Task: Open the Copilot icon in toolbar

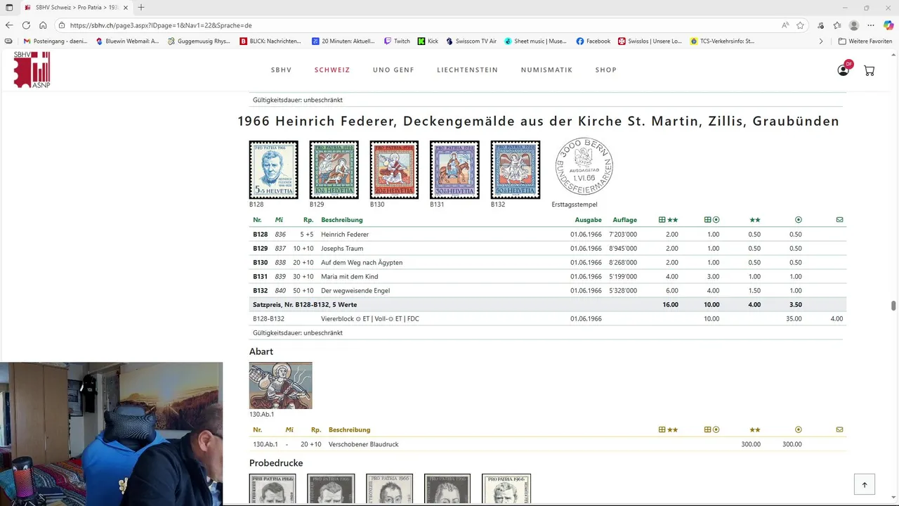Action: (888, 25)
